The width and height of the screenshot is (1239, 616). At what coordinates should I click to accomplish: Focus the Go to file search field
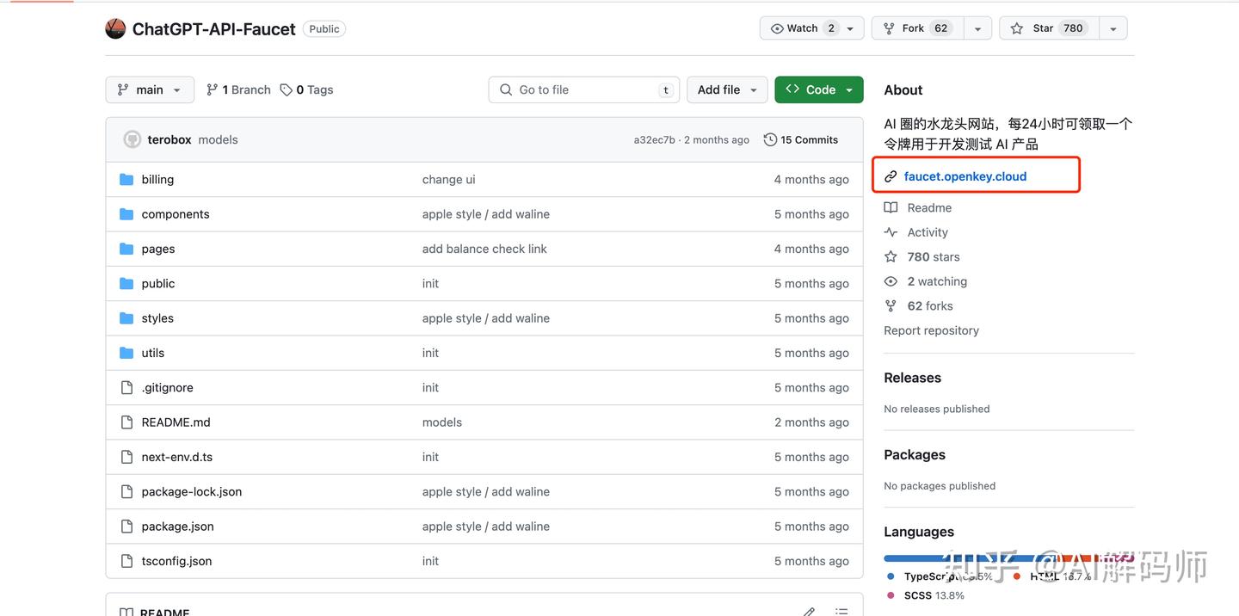pyautogui.click(x=585, y=89)
